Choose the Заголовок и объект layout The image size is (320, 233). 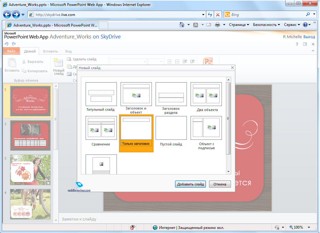click(x=136, y=98)
